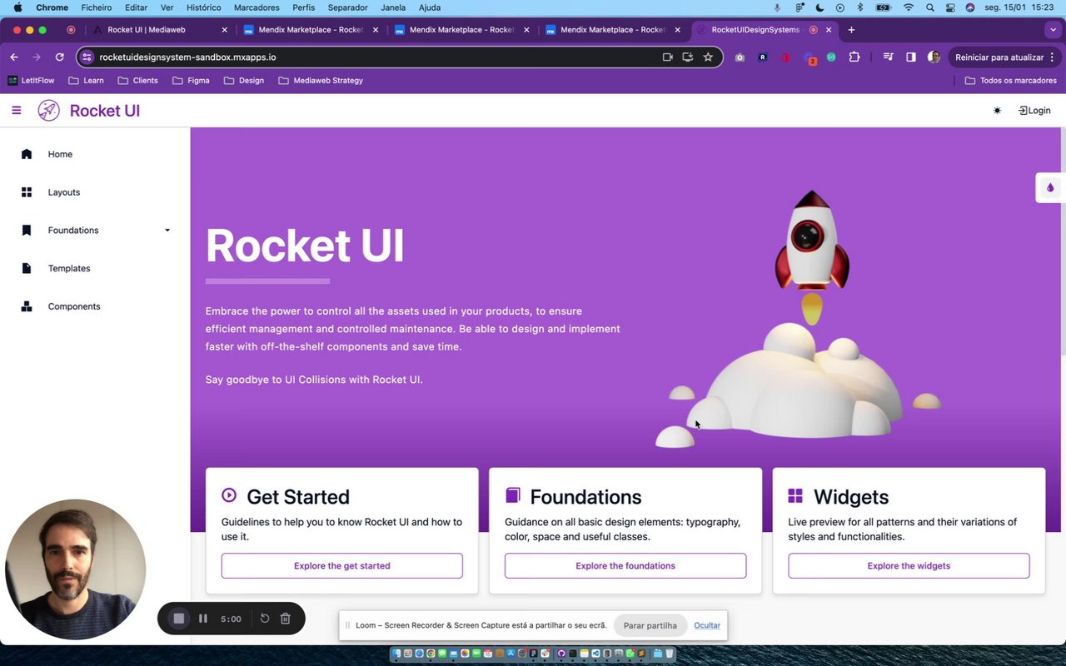
Task: Open the Figma bookmarks folder
Action: click(x=191, y=81)
